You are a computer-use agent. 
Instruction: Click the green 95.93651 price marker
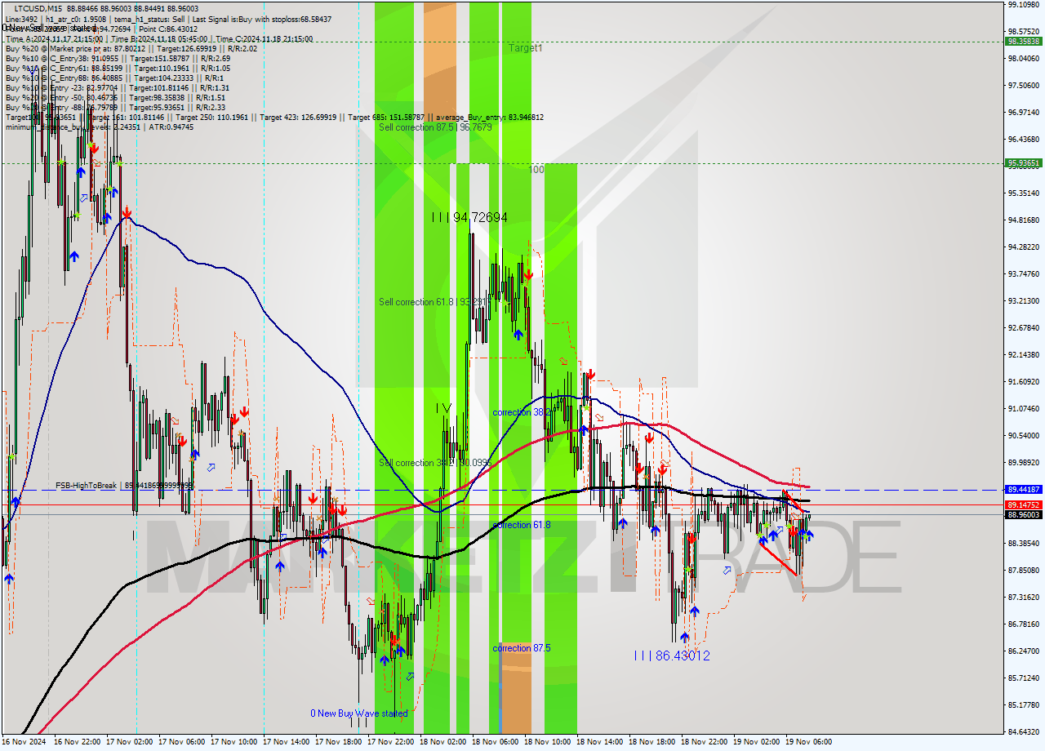coord(1024,163)
